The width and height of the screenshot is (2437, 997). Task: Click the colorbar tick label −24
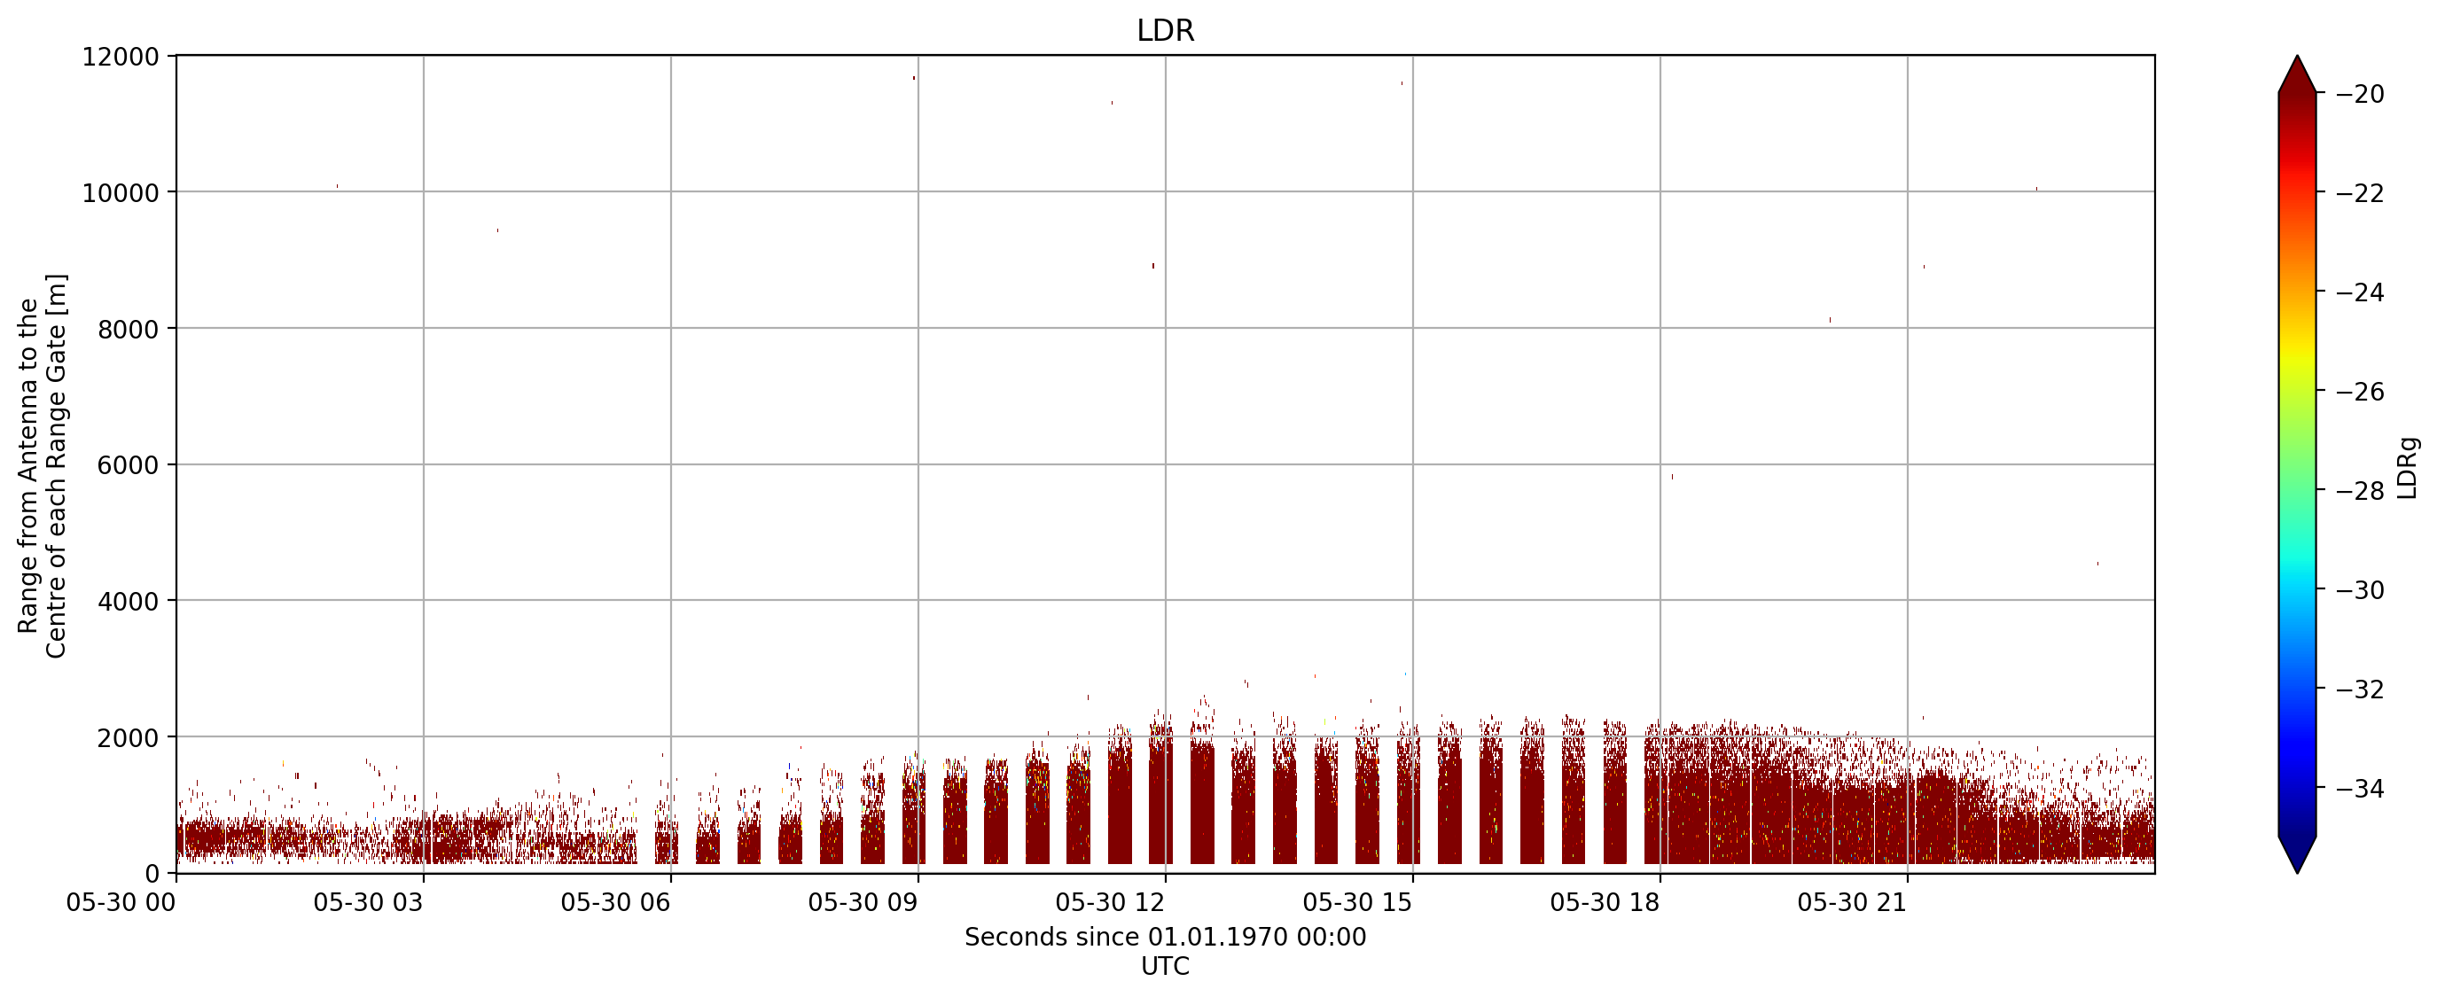[x=2361, y=292]
